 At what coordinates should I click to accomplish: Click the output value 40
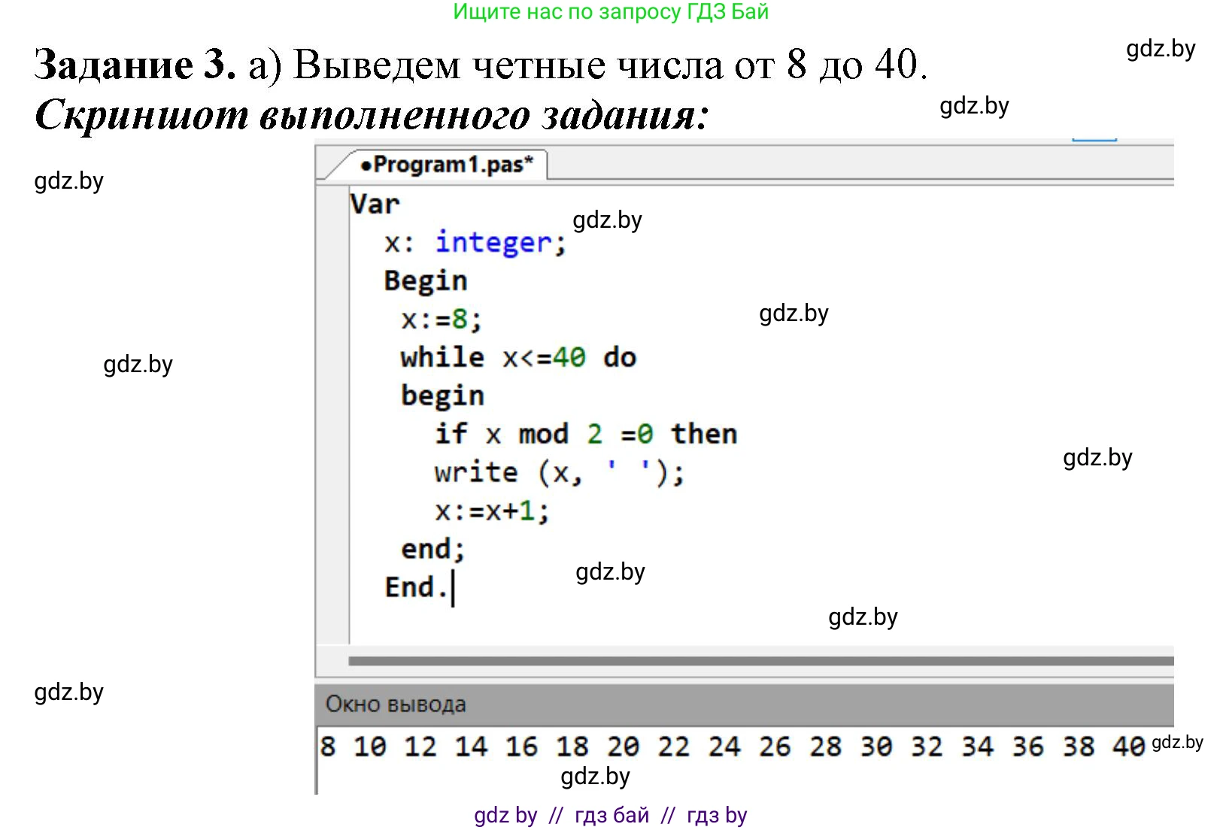(x=1129, y=747)
